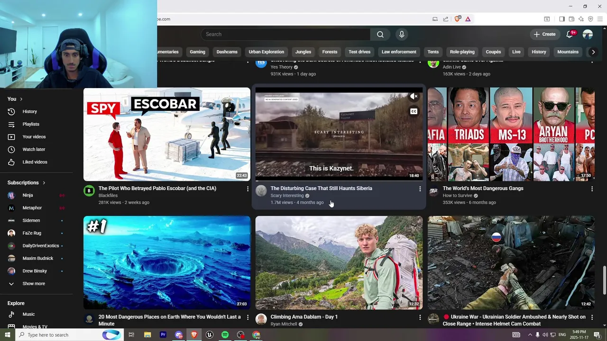Show hidden system tray icons
The image size is (607, 341).
(530, 335)
